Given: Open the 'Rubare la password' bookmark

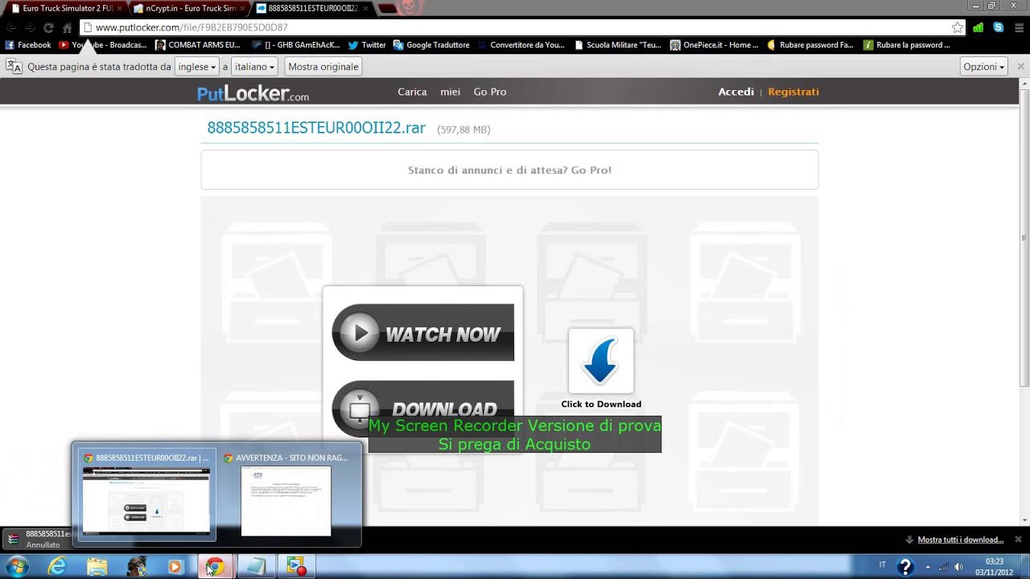Looking at the screenshot, I should [x=907, y=45].
